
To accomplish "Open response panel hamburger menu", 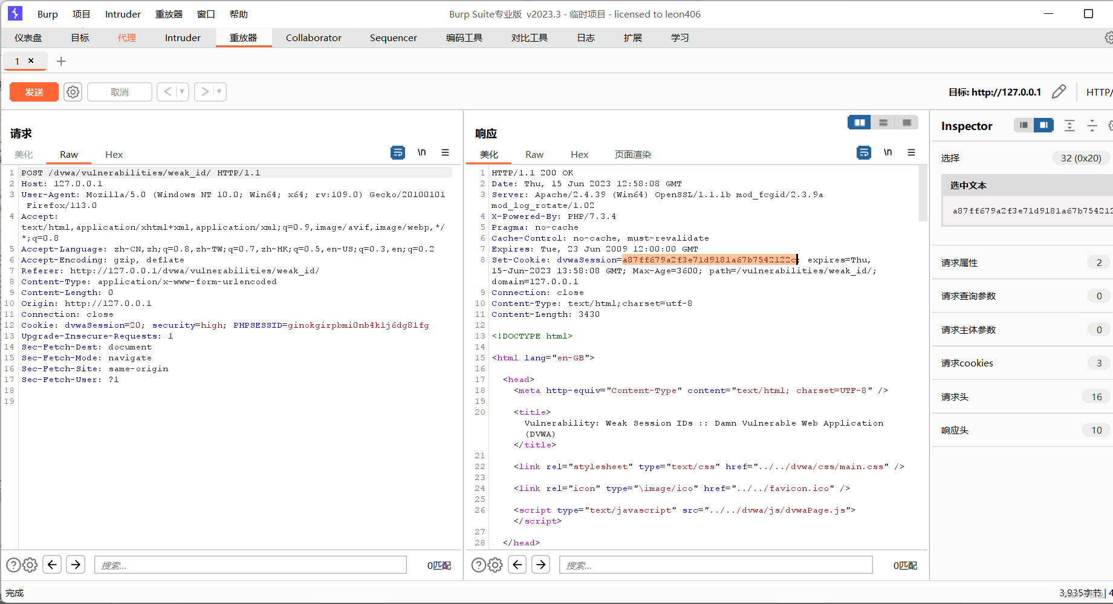I will click(911, 152).
